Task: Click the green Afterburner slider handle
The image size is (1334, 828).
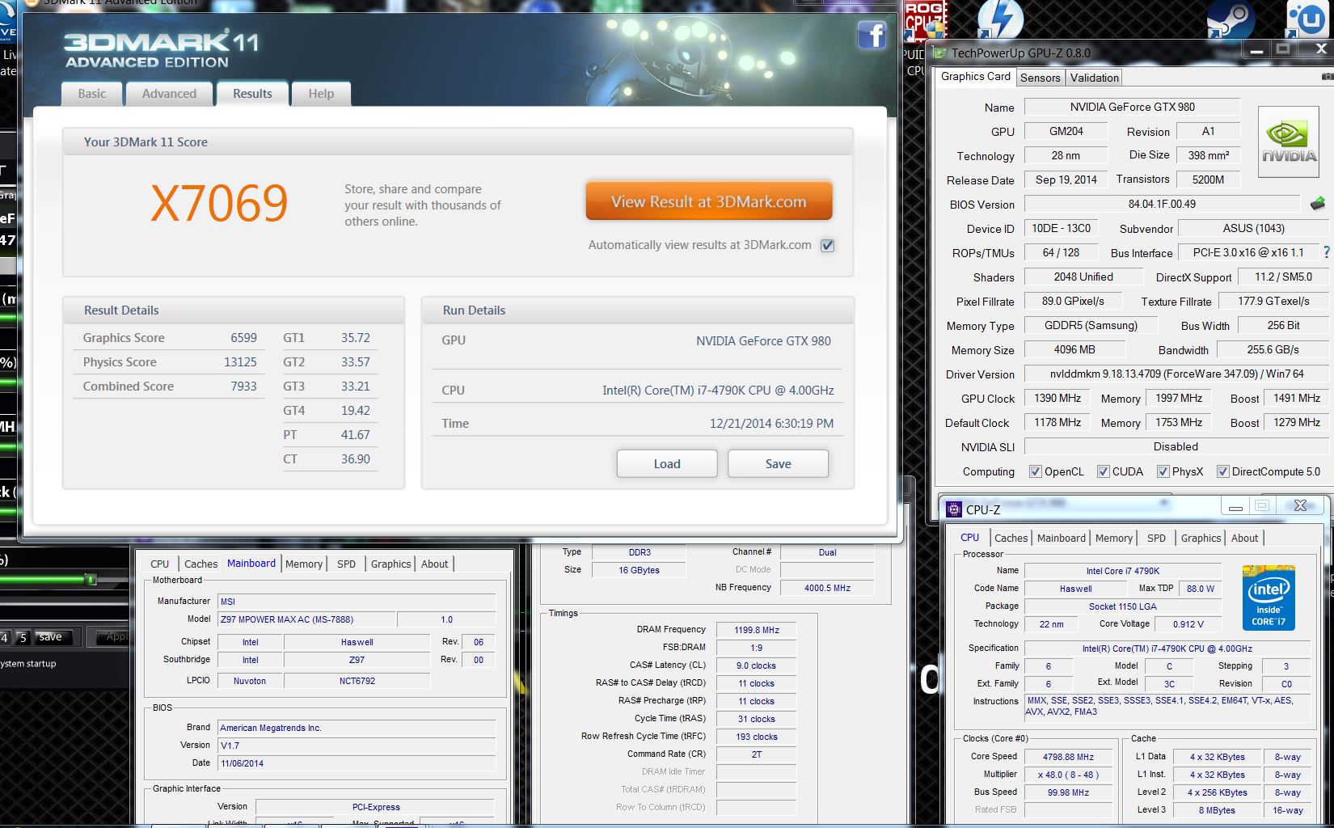Action: (x=91, y=579)
